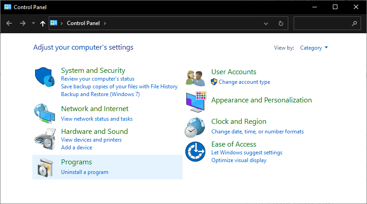Click Add a device link

76,148
